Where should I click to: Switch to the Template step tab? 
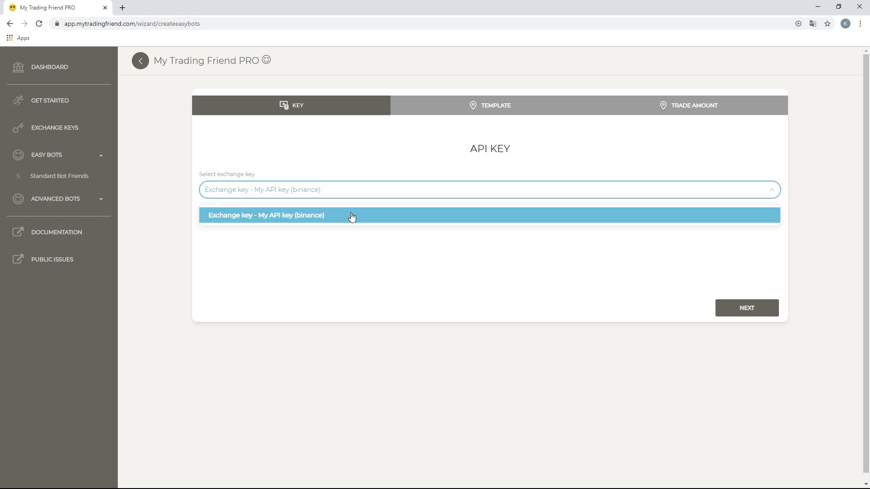490,105
